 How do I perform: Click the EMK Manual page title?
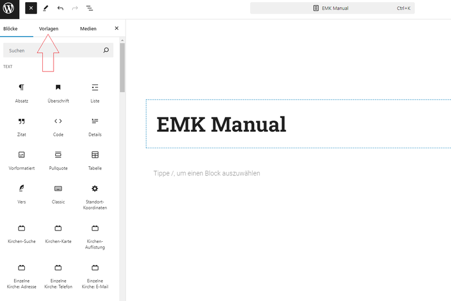click(x=221, y=124)
